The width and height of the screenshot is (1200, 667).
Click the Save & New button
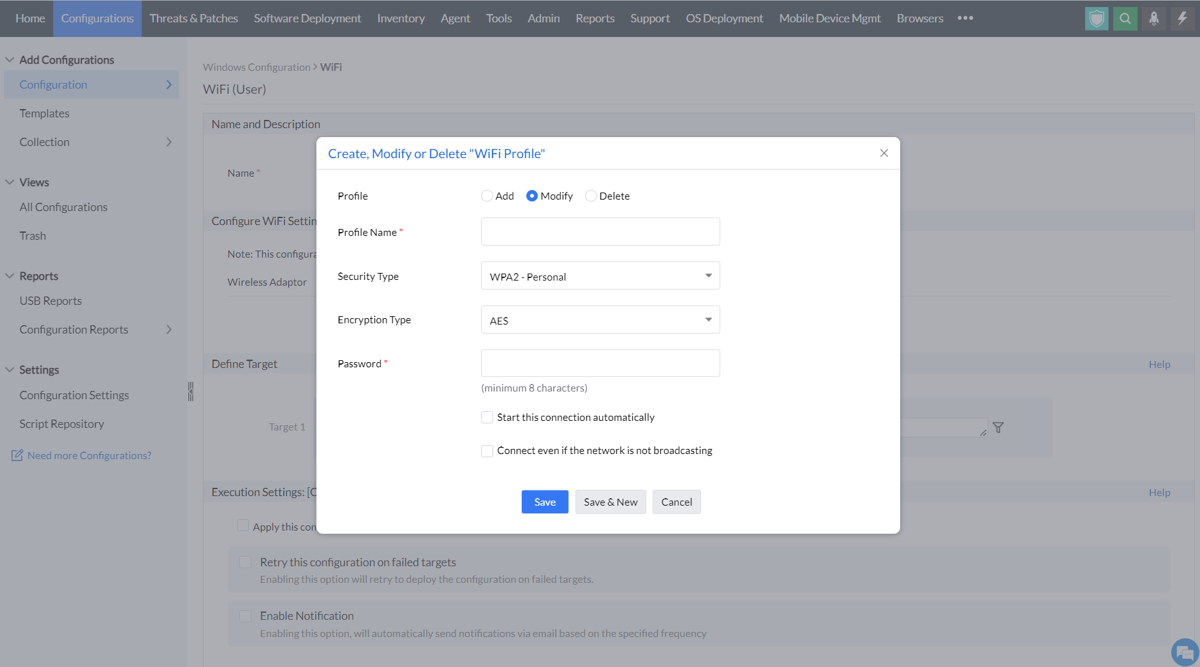(x=611, y=502)
